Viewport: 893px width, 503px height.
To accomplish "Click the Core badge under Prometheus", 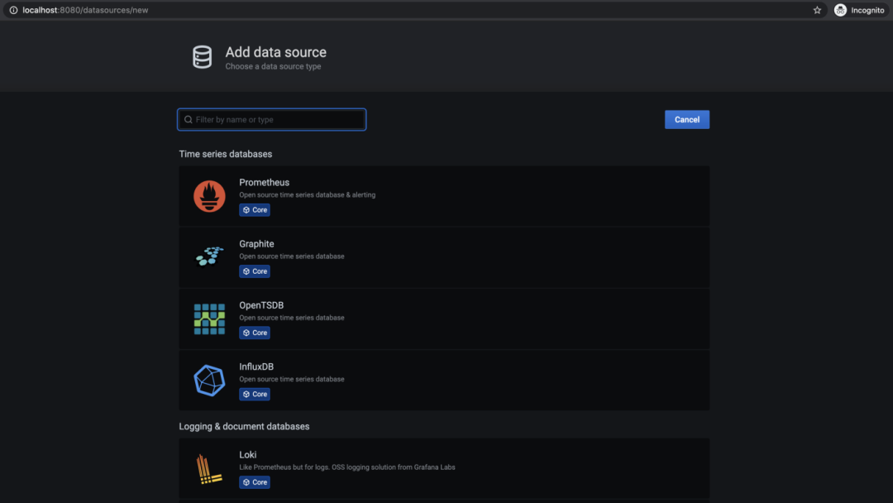I will (255, 210).
